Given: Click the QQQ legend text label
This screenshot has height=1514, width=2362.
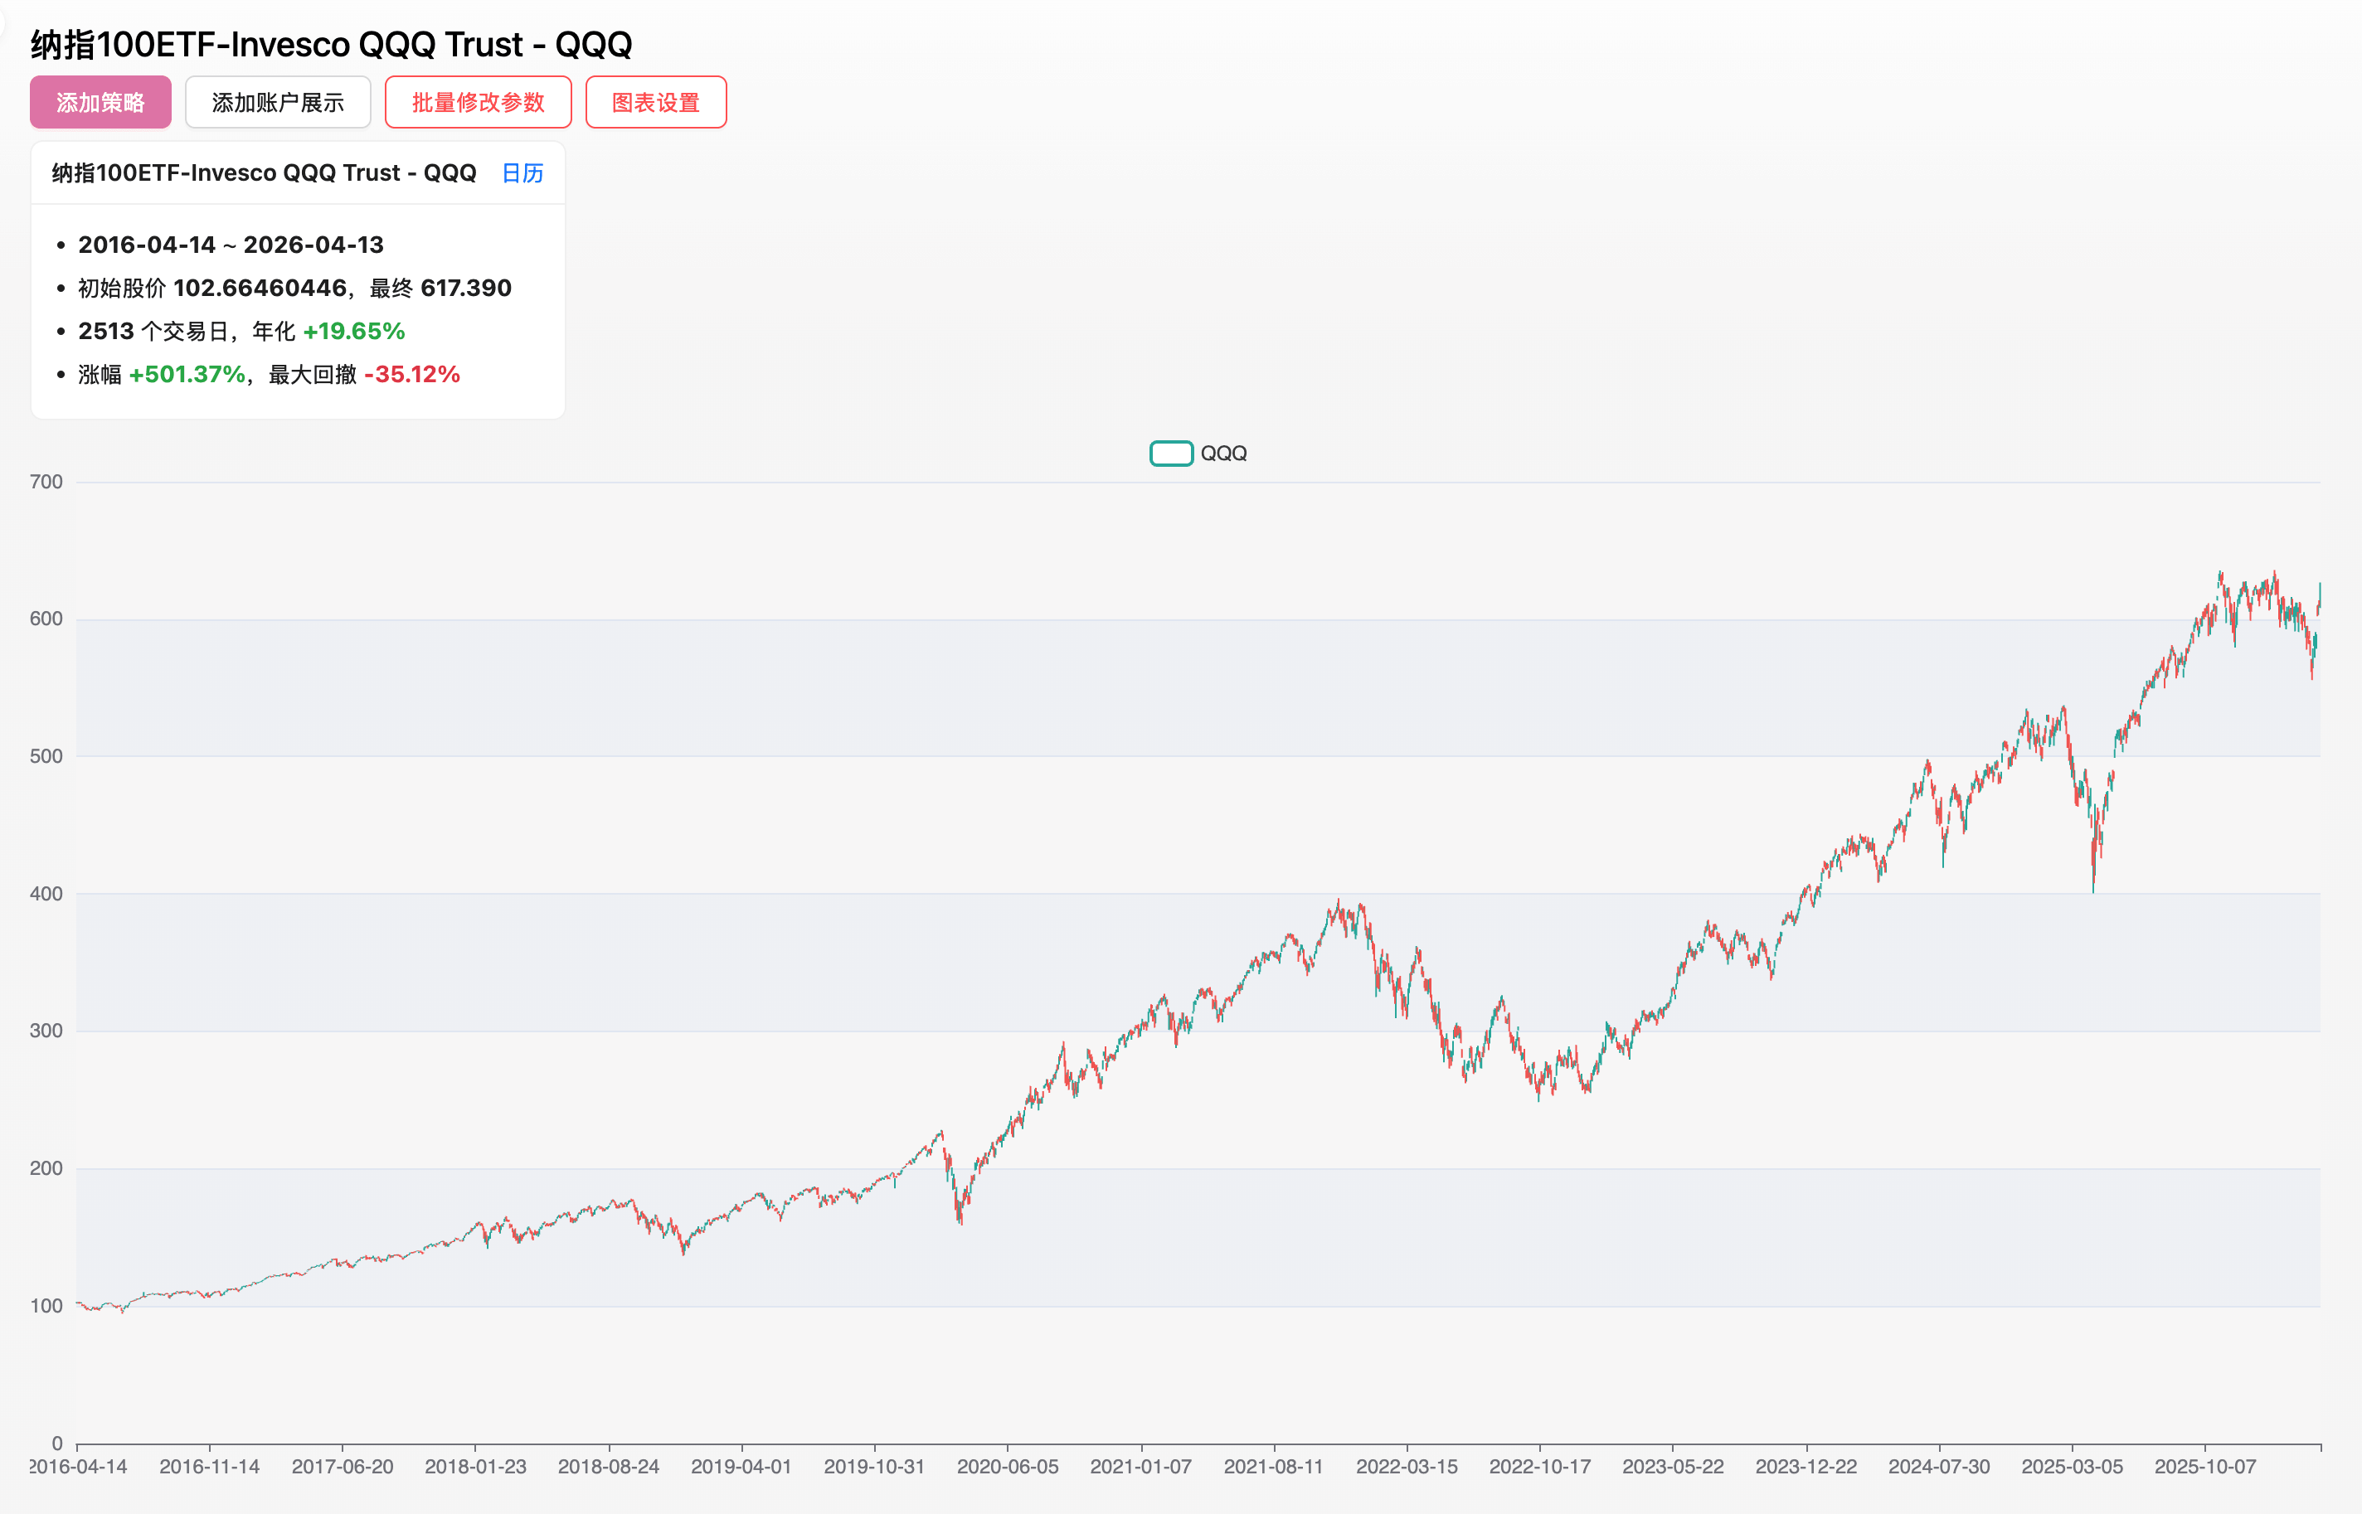Looking at the screenshot, I should click(1223, 454).
